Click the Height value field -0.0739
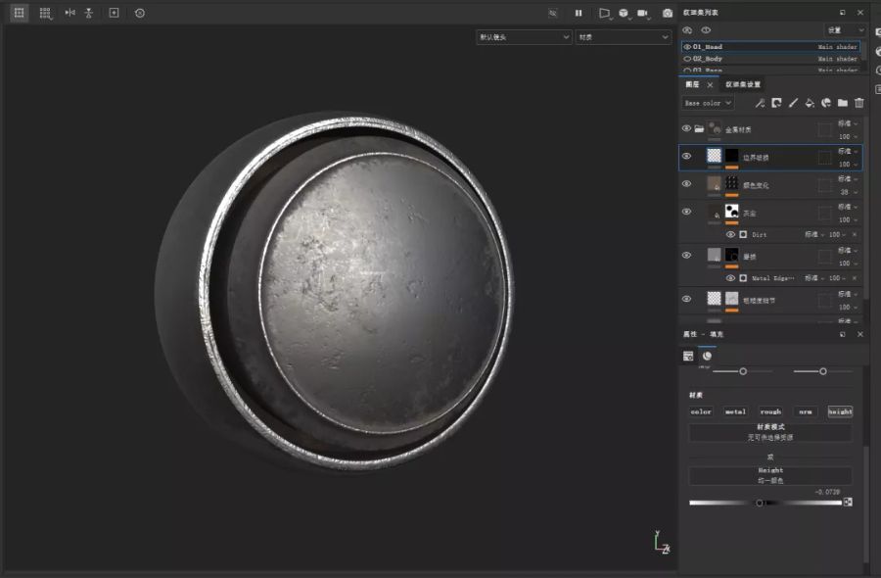Image resolution: width=881 pixels, height=578 pixels. (827, 492)
